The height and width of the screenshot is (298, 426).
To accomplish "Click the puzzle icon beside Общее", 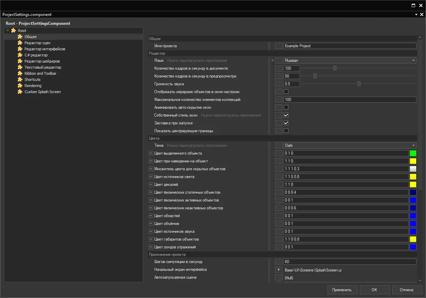I will (x=20, y=37).
